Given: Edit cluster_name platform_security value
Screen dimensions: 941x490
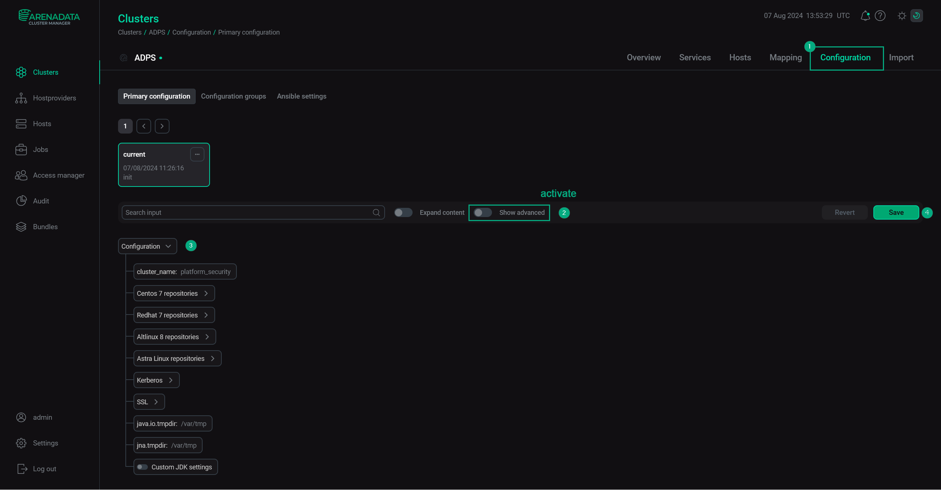Looking at the screenshot, I should pyautogui.click(x=185, y=271).
